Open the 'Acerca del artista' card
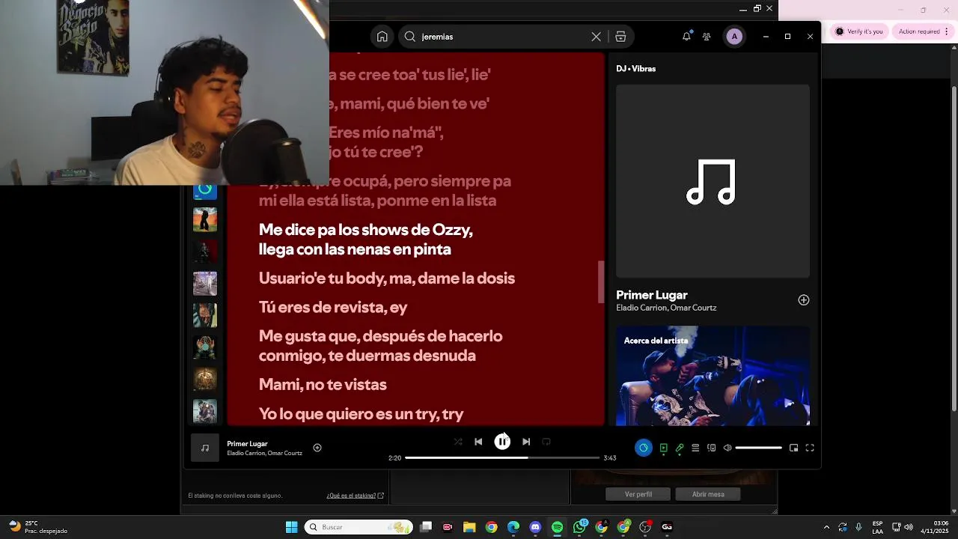Screen dimensions: 958x539 (x=713, y=376)
